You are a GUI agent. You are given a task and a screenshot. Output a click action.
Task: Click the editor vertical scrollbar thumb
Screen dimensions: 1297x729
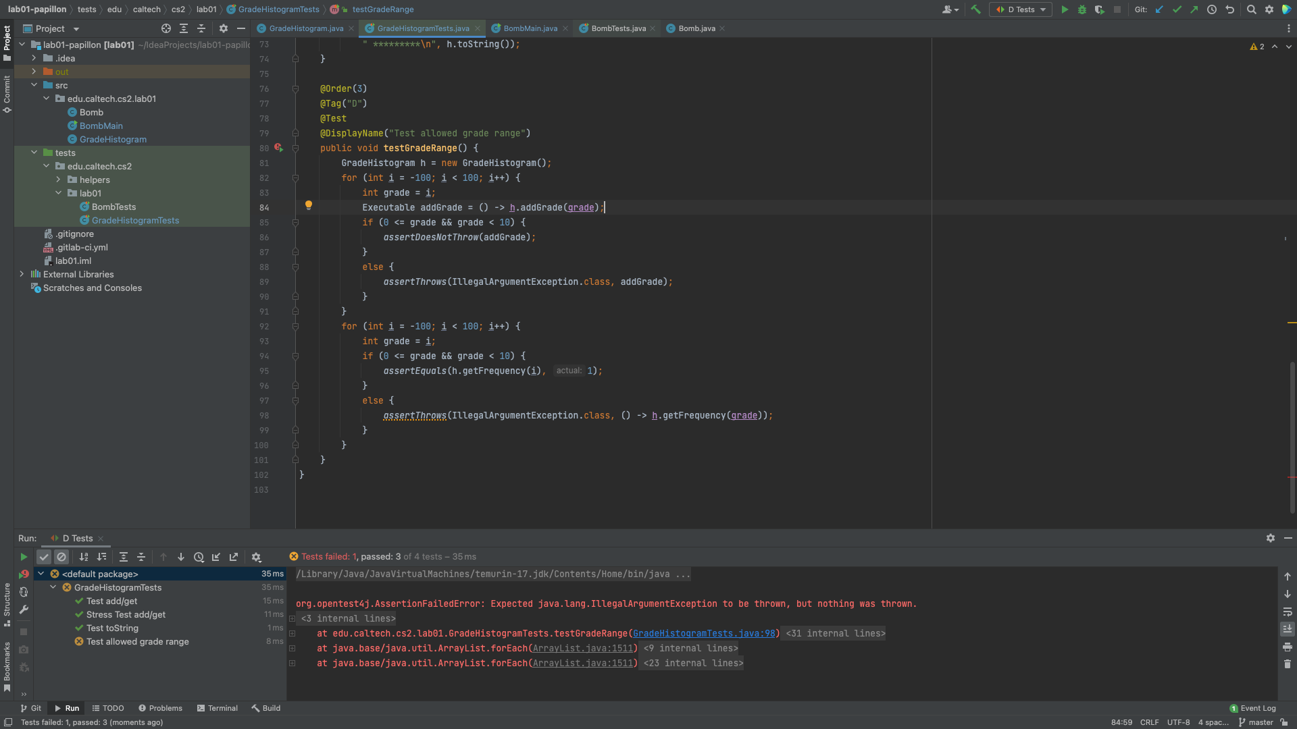point(1292,432)
